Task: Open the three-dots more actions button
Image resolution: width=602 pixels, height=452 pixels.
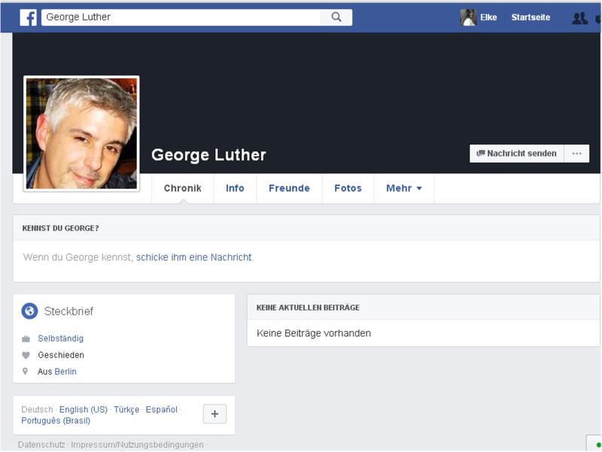Action: (576, 153)
